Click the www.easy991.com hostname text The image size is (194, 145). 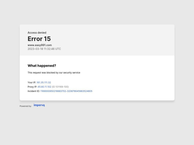(40, 45)
